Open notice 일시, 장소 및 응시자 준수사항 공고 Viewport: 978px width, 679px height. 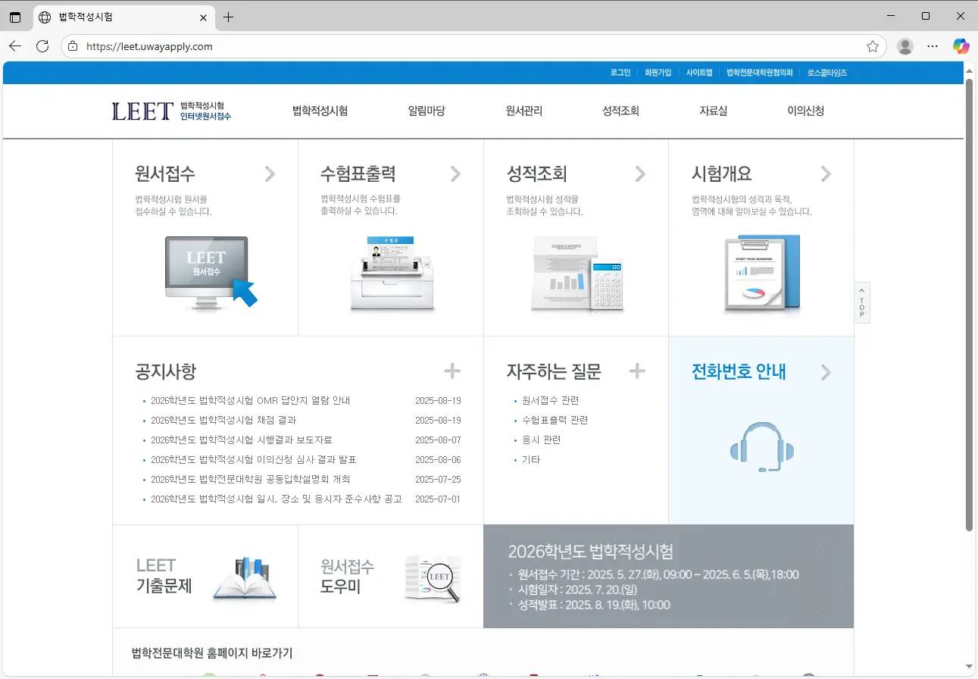[x=277, y=499]
